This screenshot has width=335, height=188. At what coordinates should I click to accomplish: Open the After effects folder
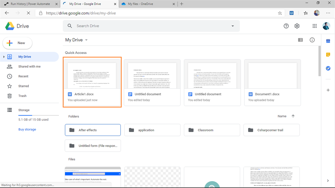point(93,130)
